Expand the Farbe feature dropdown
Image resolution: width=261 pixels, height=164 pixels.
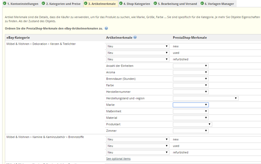[191, 85]
